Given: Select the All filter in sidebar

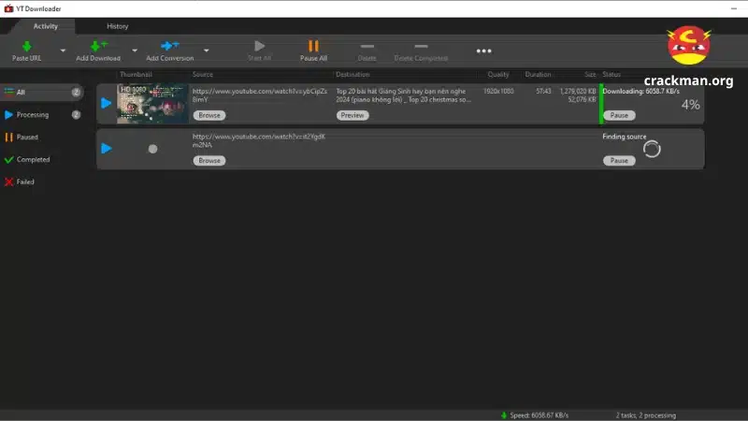Looking at the screenshot, I should pyautogui.click(x=42, y=92).
